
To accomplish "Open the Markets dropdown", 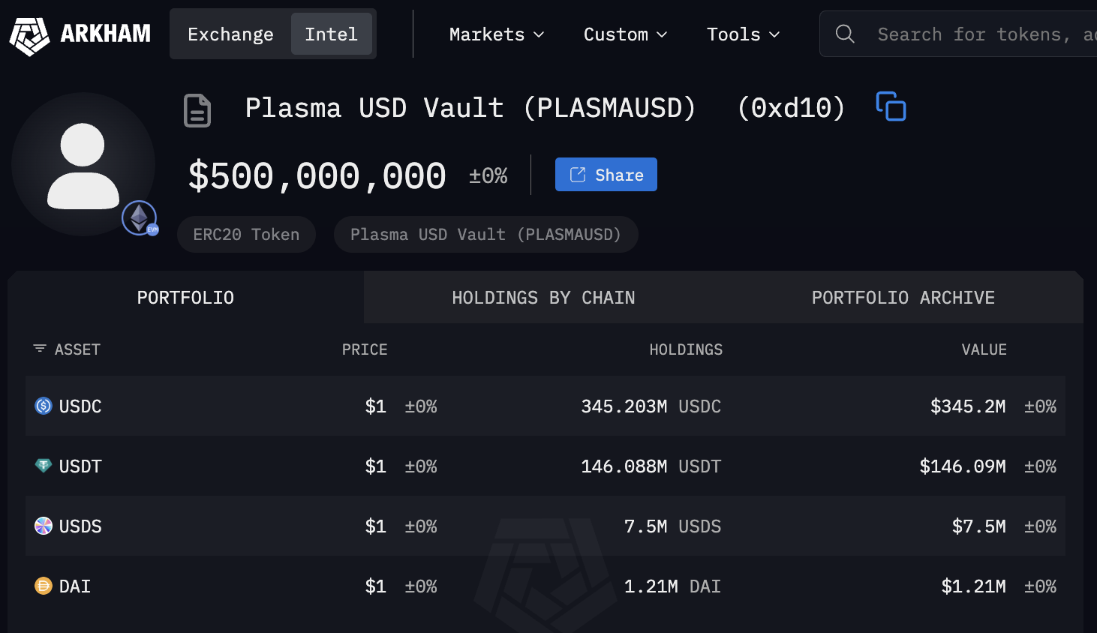I will tap(496, 34).
